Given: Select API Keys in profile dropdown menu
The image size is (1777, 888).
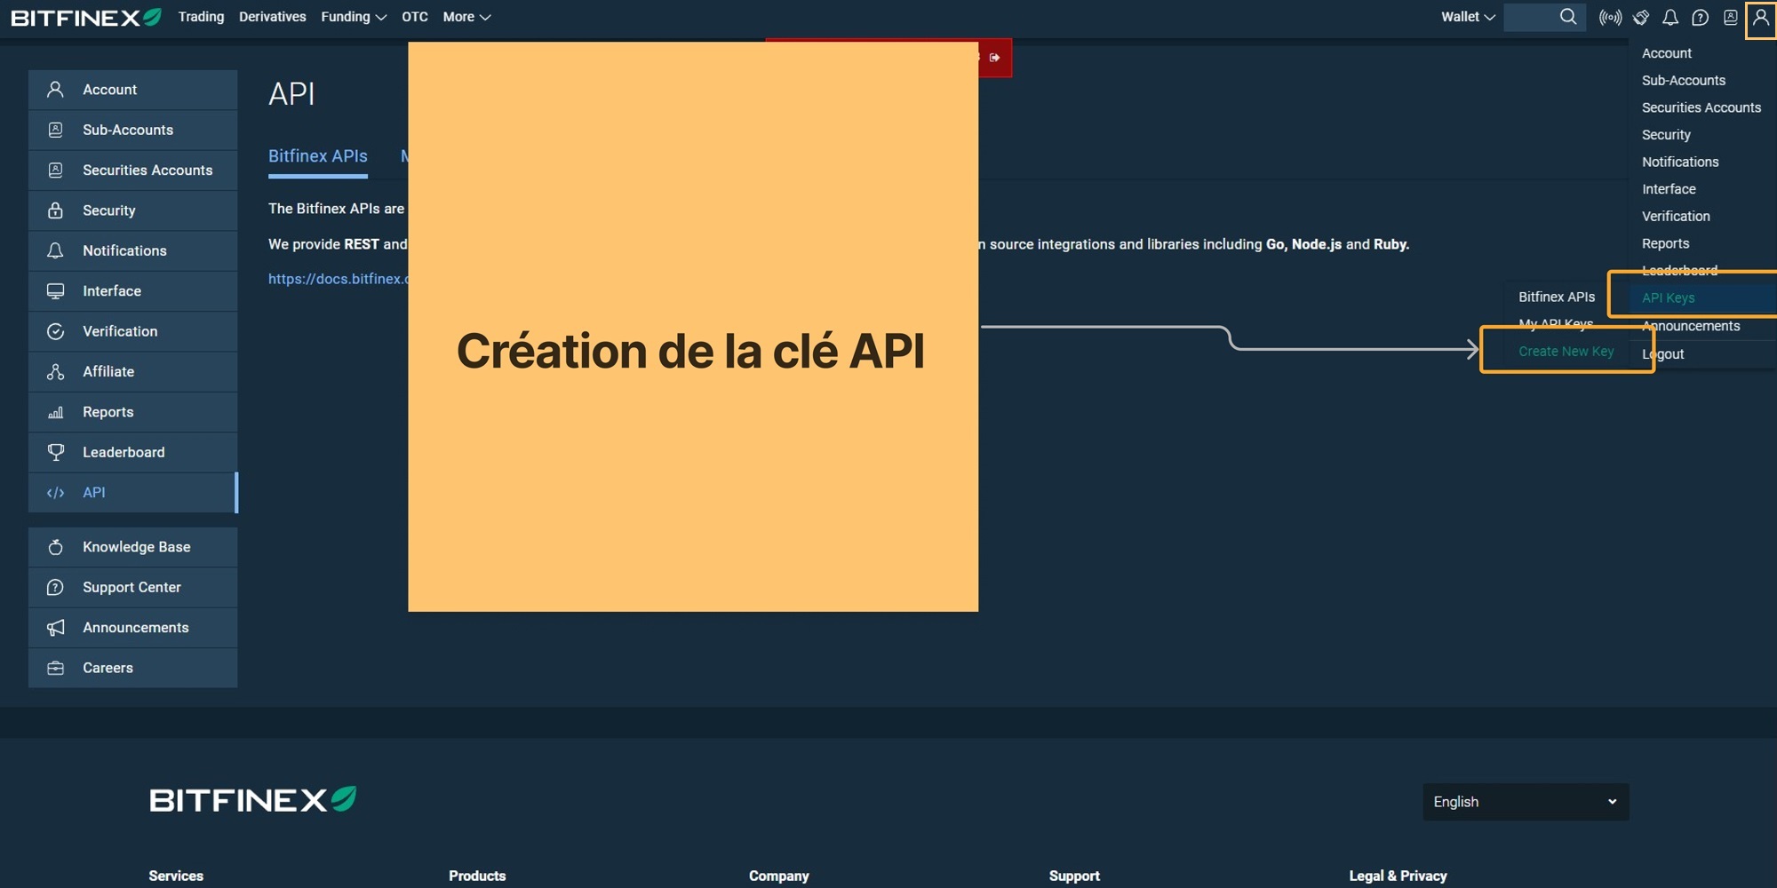Looking at the screenshot, I should 1669,298.
